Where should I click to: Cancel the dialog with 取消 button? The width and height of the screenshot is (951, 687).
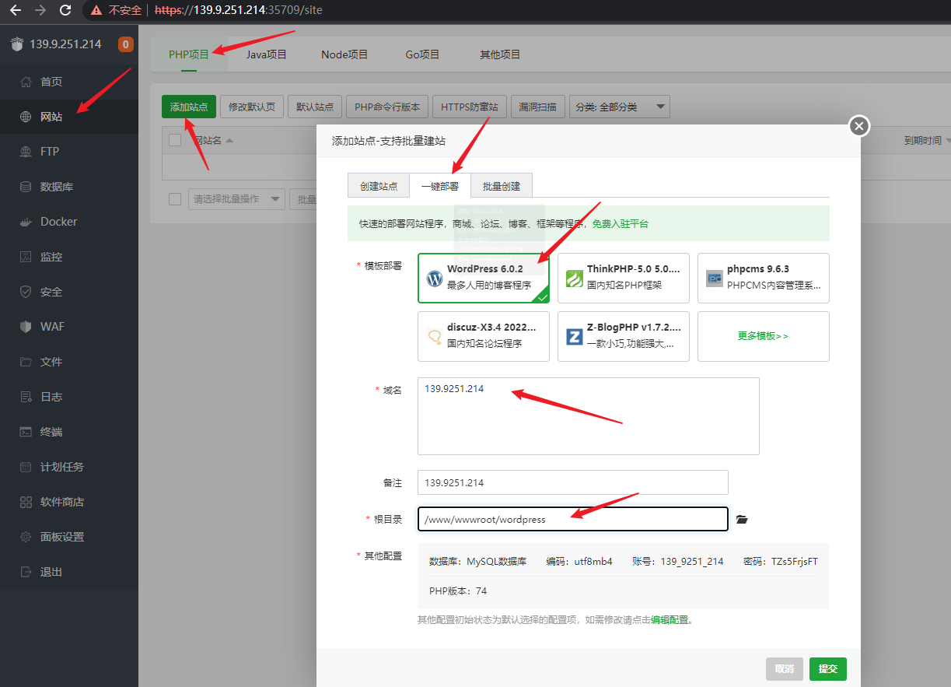(x=785, y=669)
